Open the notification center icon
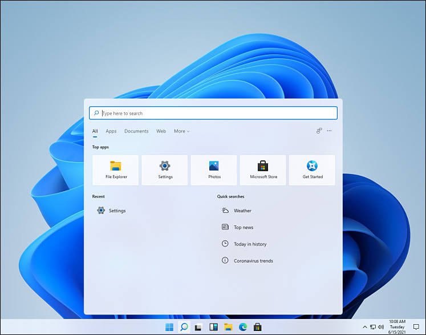Viewport: 426px width, 335px height. point(416,327)
